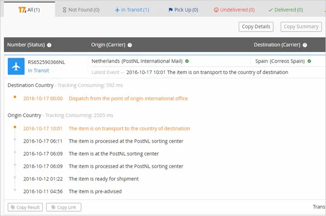Screen dimensions: 326x216
Task: Click orange 'on transport to the country of destination' event
Action: click(x=129, y=128)
